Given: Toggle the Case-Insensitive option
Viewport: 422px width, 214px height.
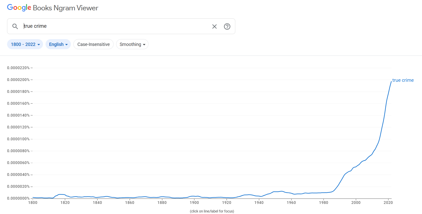Looking at the screenshot, I should point(93,44).
